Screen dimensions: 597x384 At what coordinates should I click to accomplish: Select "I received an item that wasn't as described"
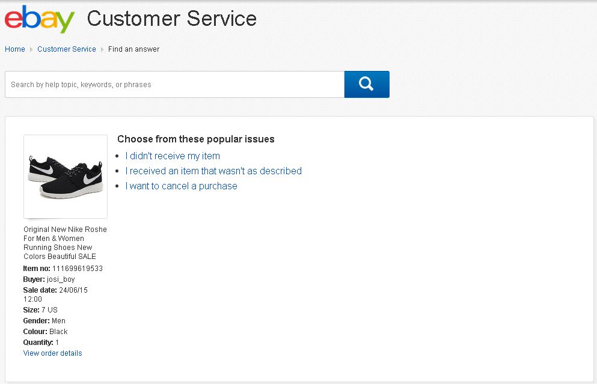point(213,171)
